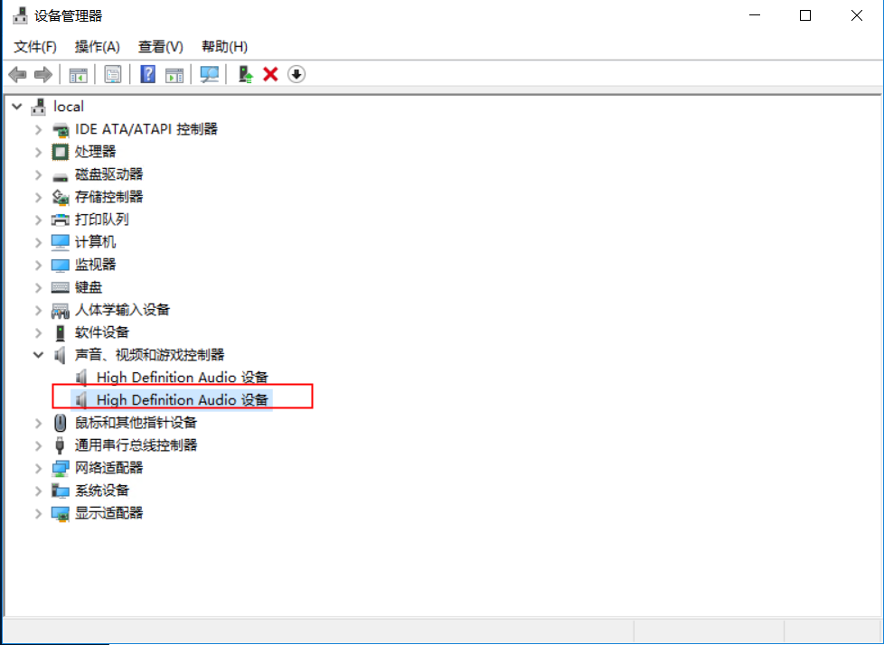Viewport: 884px width, 645px height.
Task: Open the 查看(V) menu
Action: pos(160,46)
